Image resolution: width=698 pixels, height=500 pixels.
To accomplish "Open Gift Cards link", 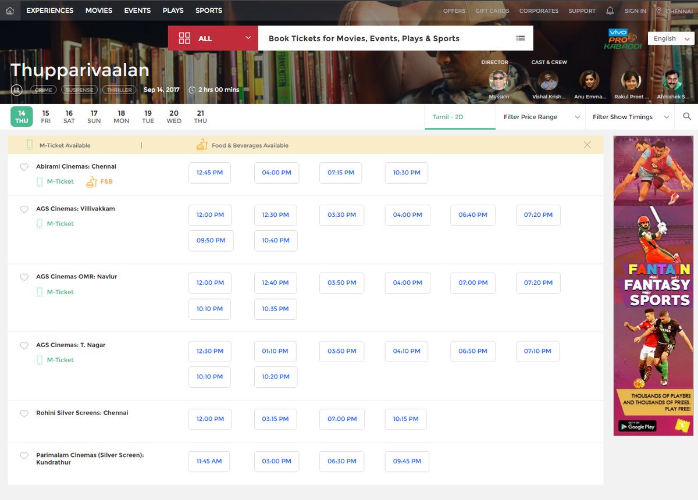I will click(x=492, y=11).
